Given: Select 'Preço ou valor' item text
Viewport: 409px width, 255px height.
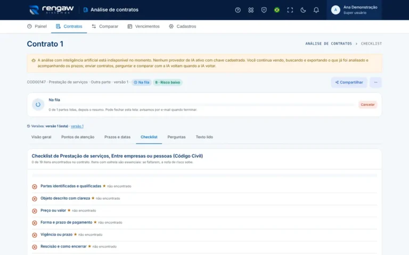Looking at the screenshot, I should (x=53, y=210).
